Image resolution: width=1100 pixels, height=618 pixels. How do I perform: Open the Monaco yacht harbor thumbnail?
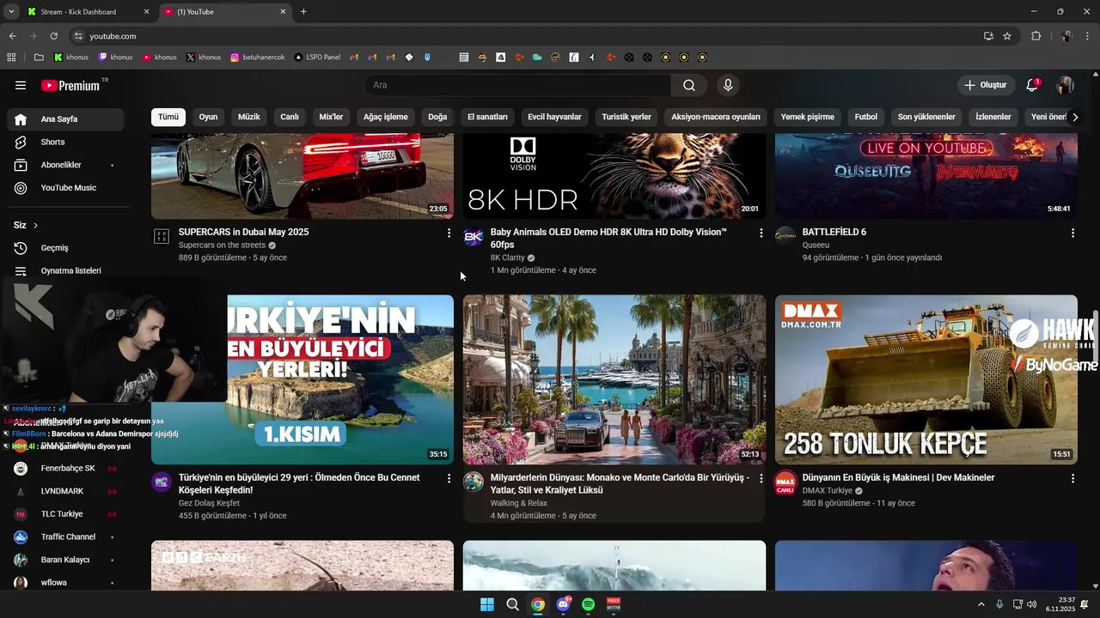coord(614,380)
